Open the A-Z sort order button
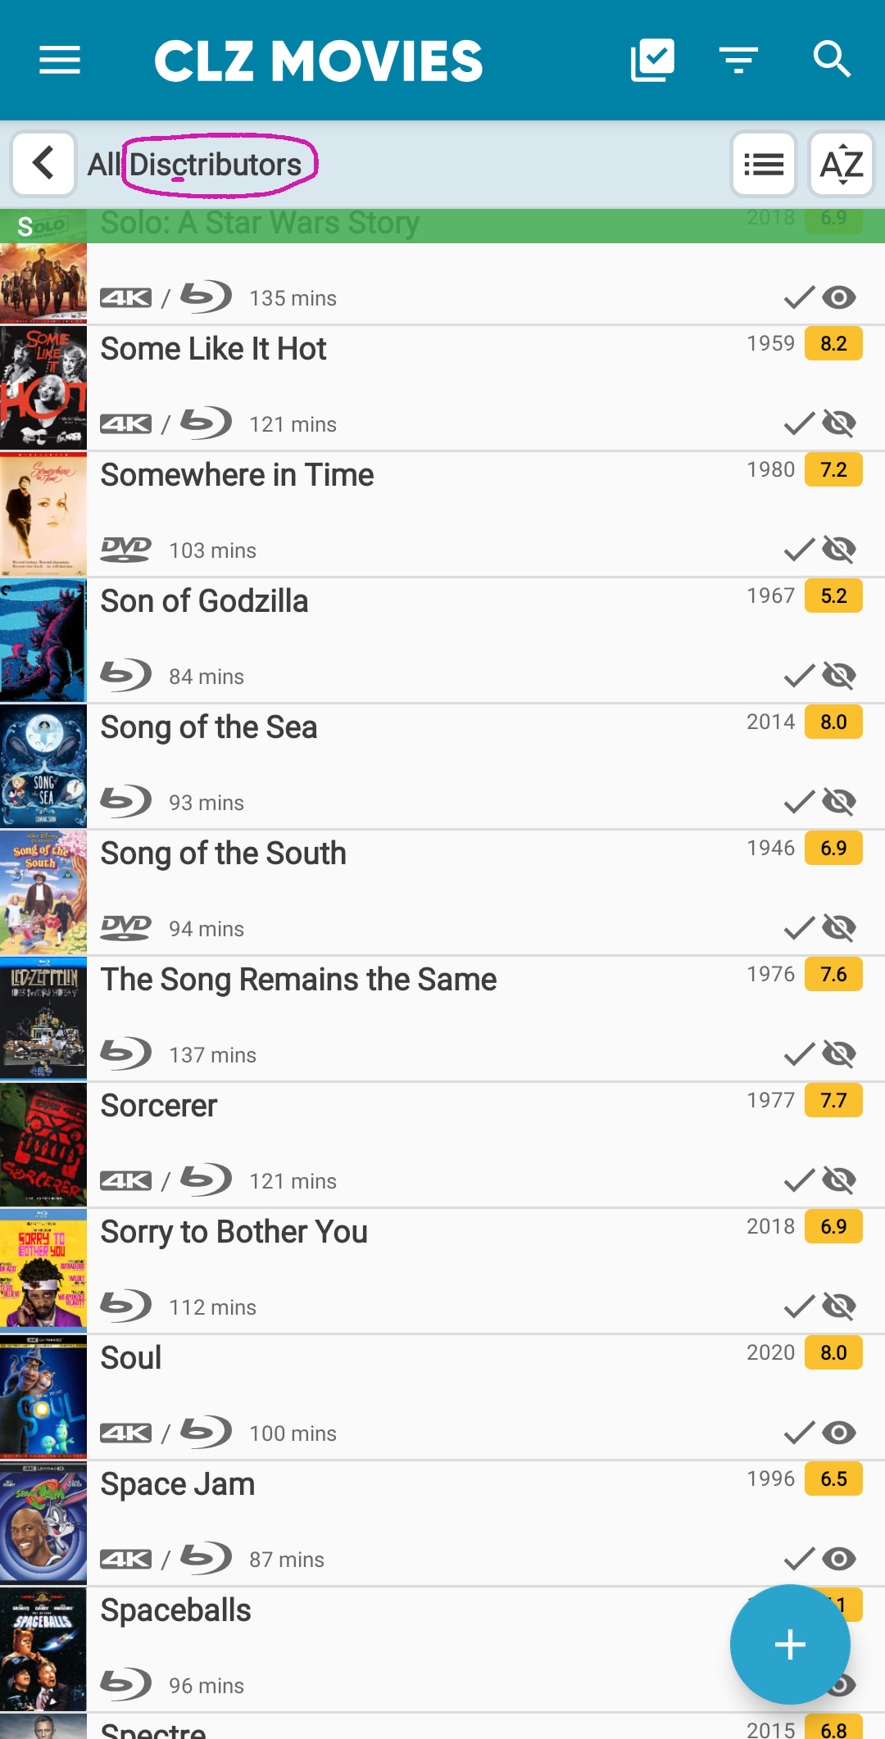 (x=842, y=165)
